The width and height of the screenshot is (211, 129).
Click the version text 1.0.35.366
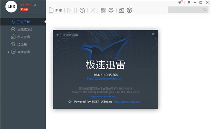pos(110,75)
